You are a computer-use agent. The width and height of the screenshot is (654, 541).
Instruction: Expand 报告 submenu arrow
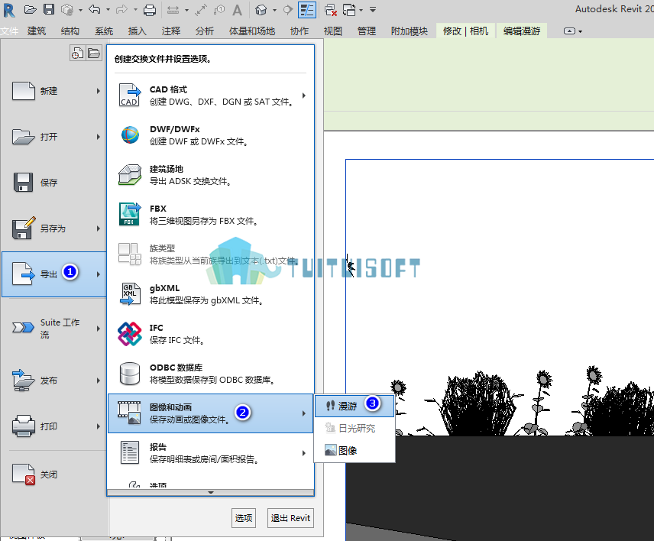point(303,453)
